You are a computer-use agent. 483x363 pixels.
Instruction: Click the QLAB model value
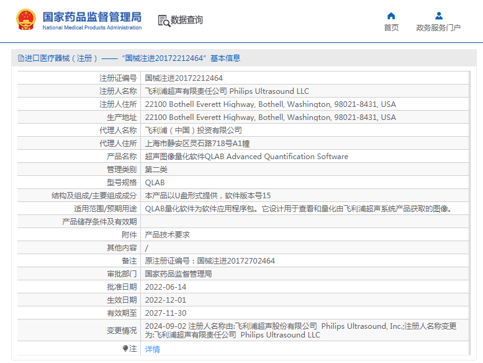(155, 183)
